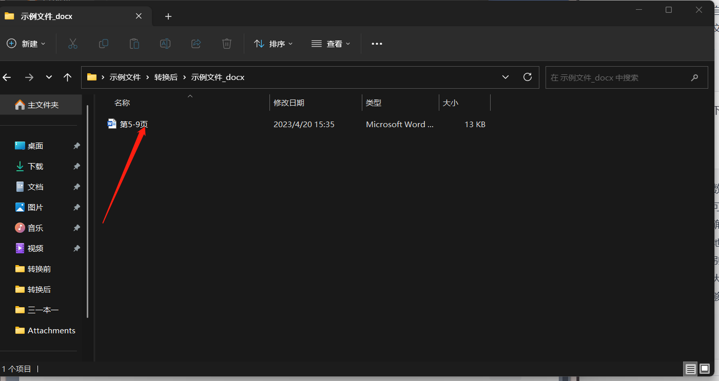Switch to details view via status bar toggle
The height and width of the screenshot is (381, 719).
(x=690, y=369)
